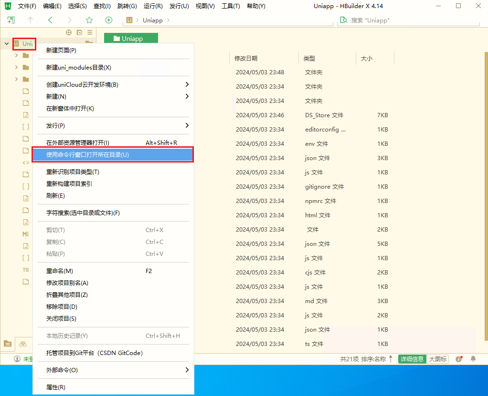This screenshot has width=488, height=396.
Task: Select 使用命令行窗口打开所在目录 menu item
Action: pyautogui.click(x=113, y=155)
